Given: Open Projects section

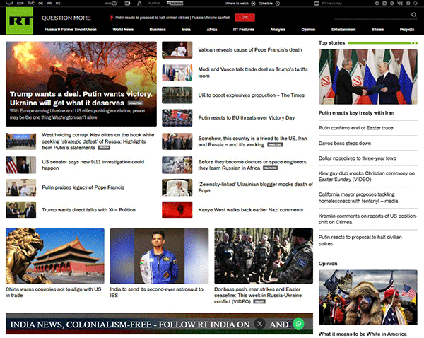Looking at the screenshot, I should pos(407,30).
